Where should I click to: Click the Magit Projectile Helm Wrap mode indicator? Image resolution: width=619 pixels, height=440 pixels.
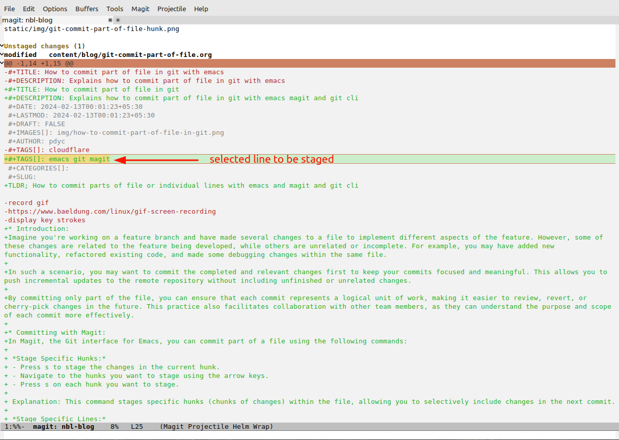pos(216,427)
